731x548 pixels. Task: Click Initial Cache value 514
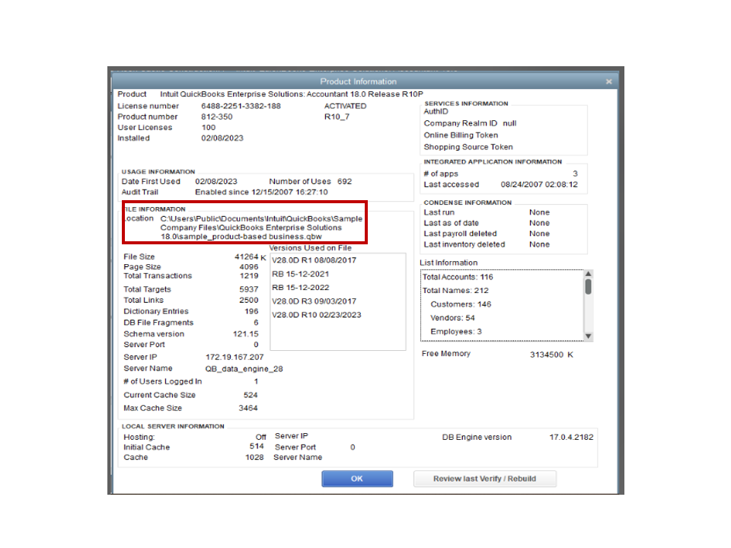pos(257,447)
